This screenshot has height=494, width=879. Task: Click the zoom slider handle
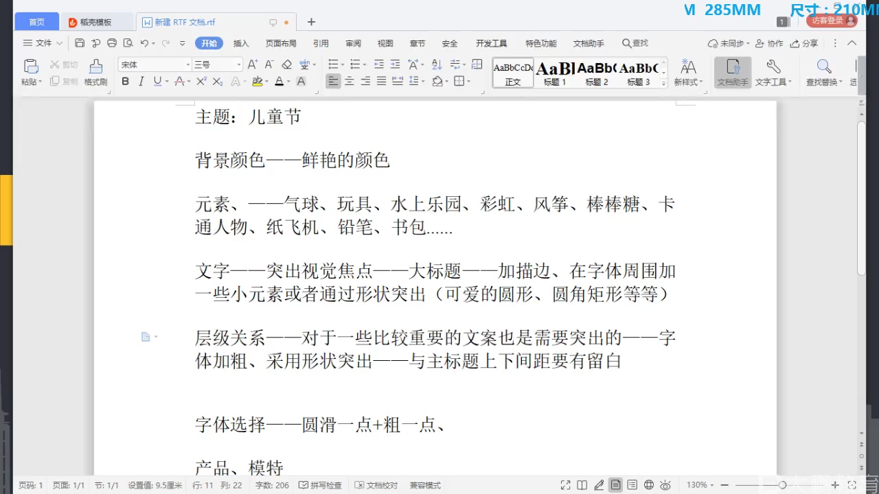(782, 485)
